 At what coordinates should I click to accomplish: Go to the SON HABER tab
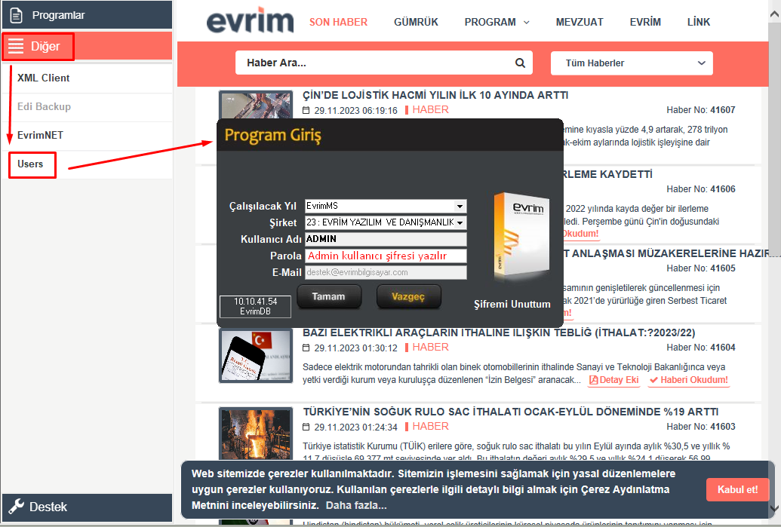coord(338,22)
